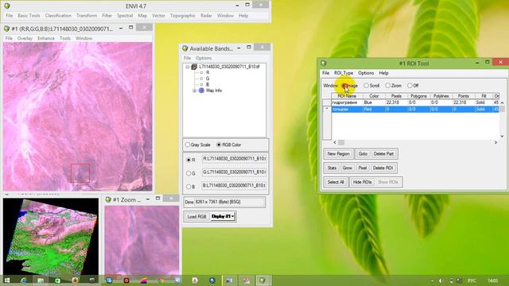Viewport: 509px width, 286px height.
Task: Click the Delete Part button
Action: coord(383,153)
